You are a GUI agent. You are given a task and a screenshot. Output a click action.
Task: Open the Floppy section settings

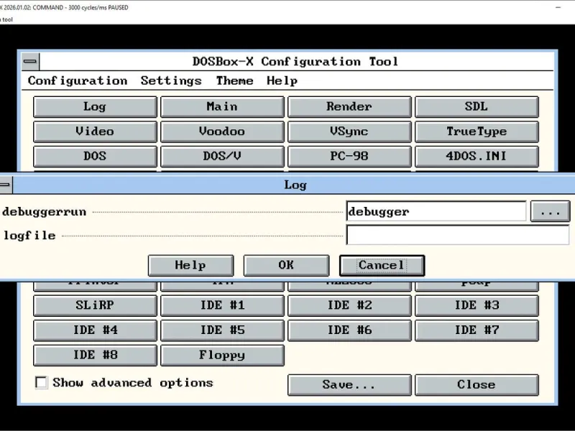[x=222, y=355]
